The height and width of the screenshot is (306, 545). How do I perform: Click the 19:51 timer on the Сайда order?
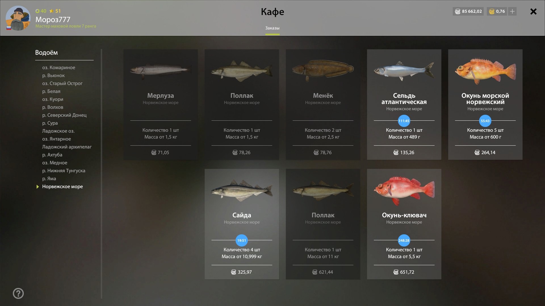point(242,241)
